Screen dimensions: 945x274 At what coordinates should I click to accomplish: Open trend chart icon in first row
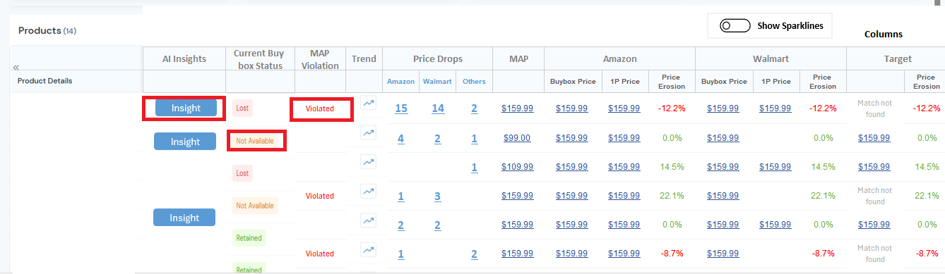[x=368, y=104]
